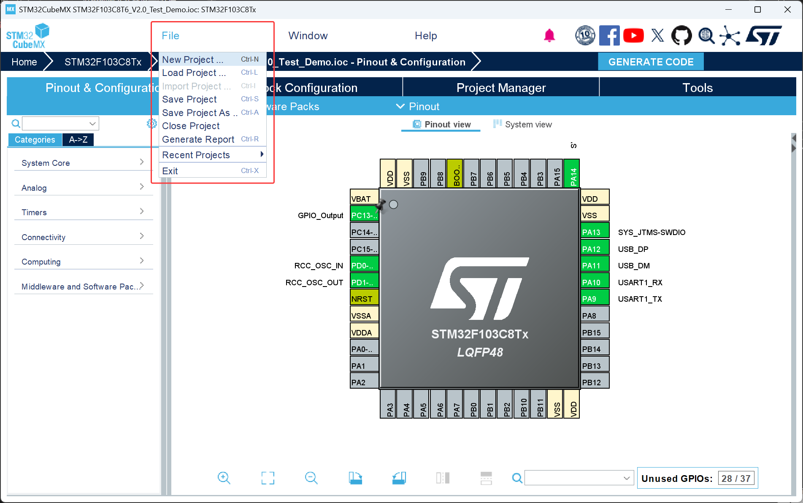Open Recent Projects submenu
Image resolution: width=803 pixels, height=503 pixels.
[x=213, y=155]
